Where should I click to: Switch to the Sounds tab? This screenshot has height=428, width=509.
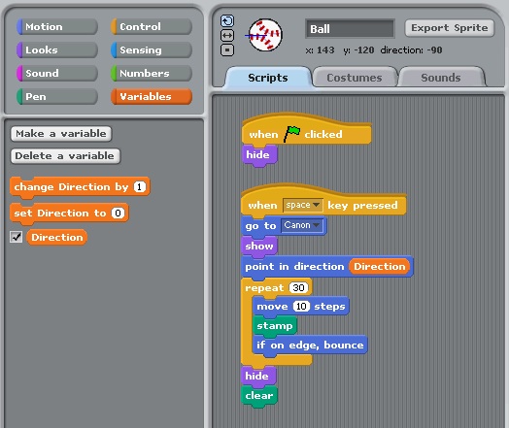(x=441, y=78)
